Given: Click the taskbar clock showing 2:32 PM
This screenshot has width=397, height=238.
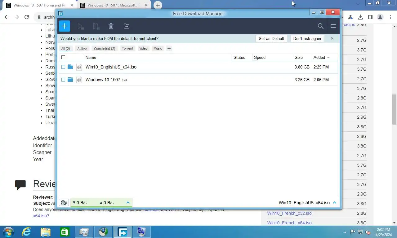Looking at the screenshot, I should coord(383,232).
